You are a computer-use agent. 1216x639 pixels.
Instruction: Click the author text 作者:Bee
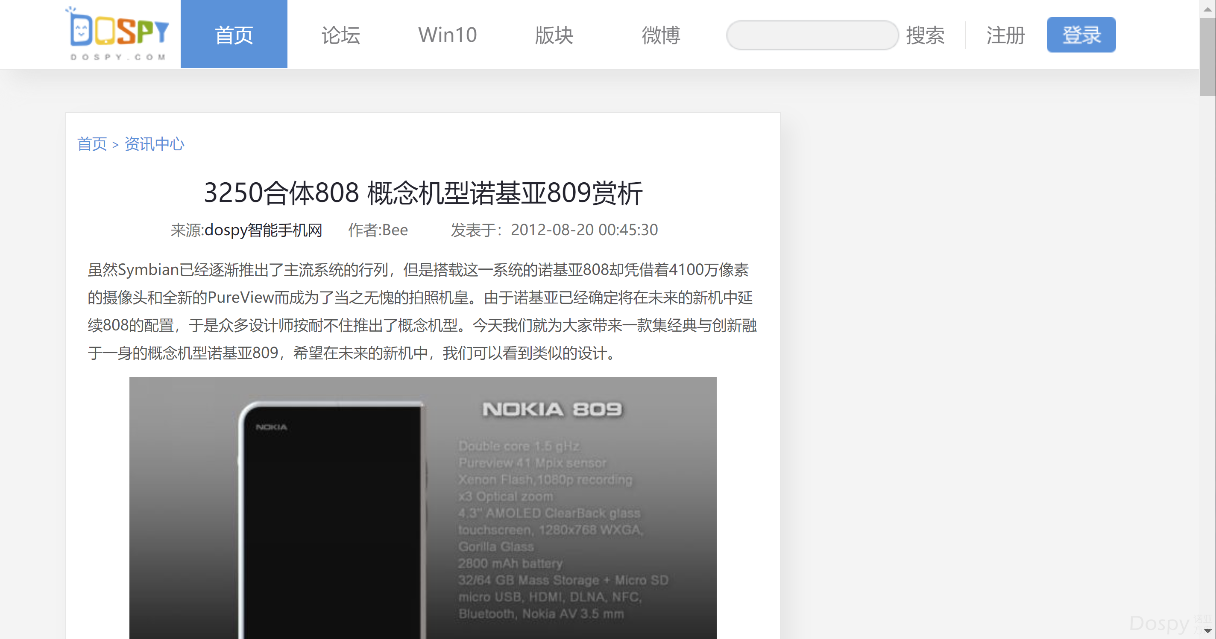378,230
